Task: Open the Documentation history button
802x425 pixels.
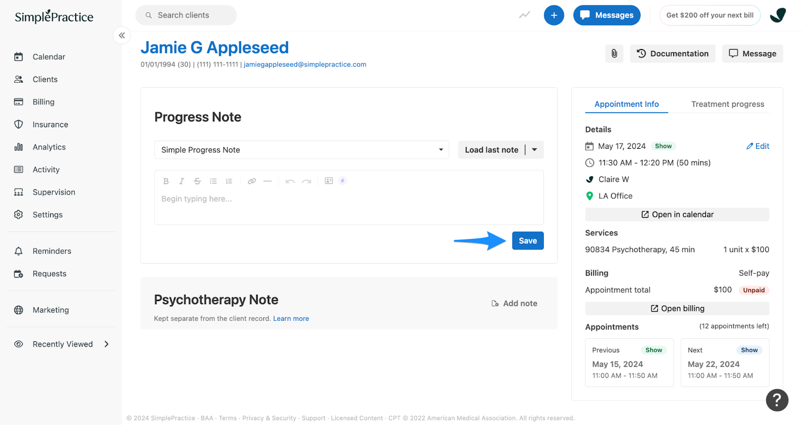Action: 673,54
